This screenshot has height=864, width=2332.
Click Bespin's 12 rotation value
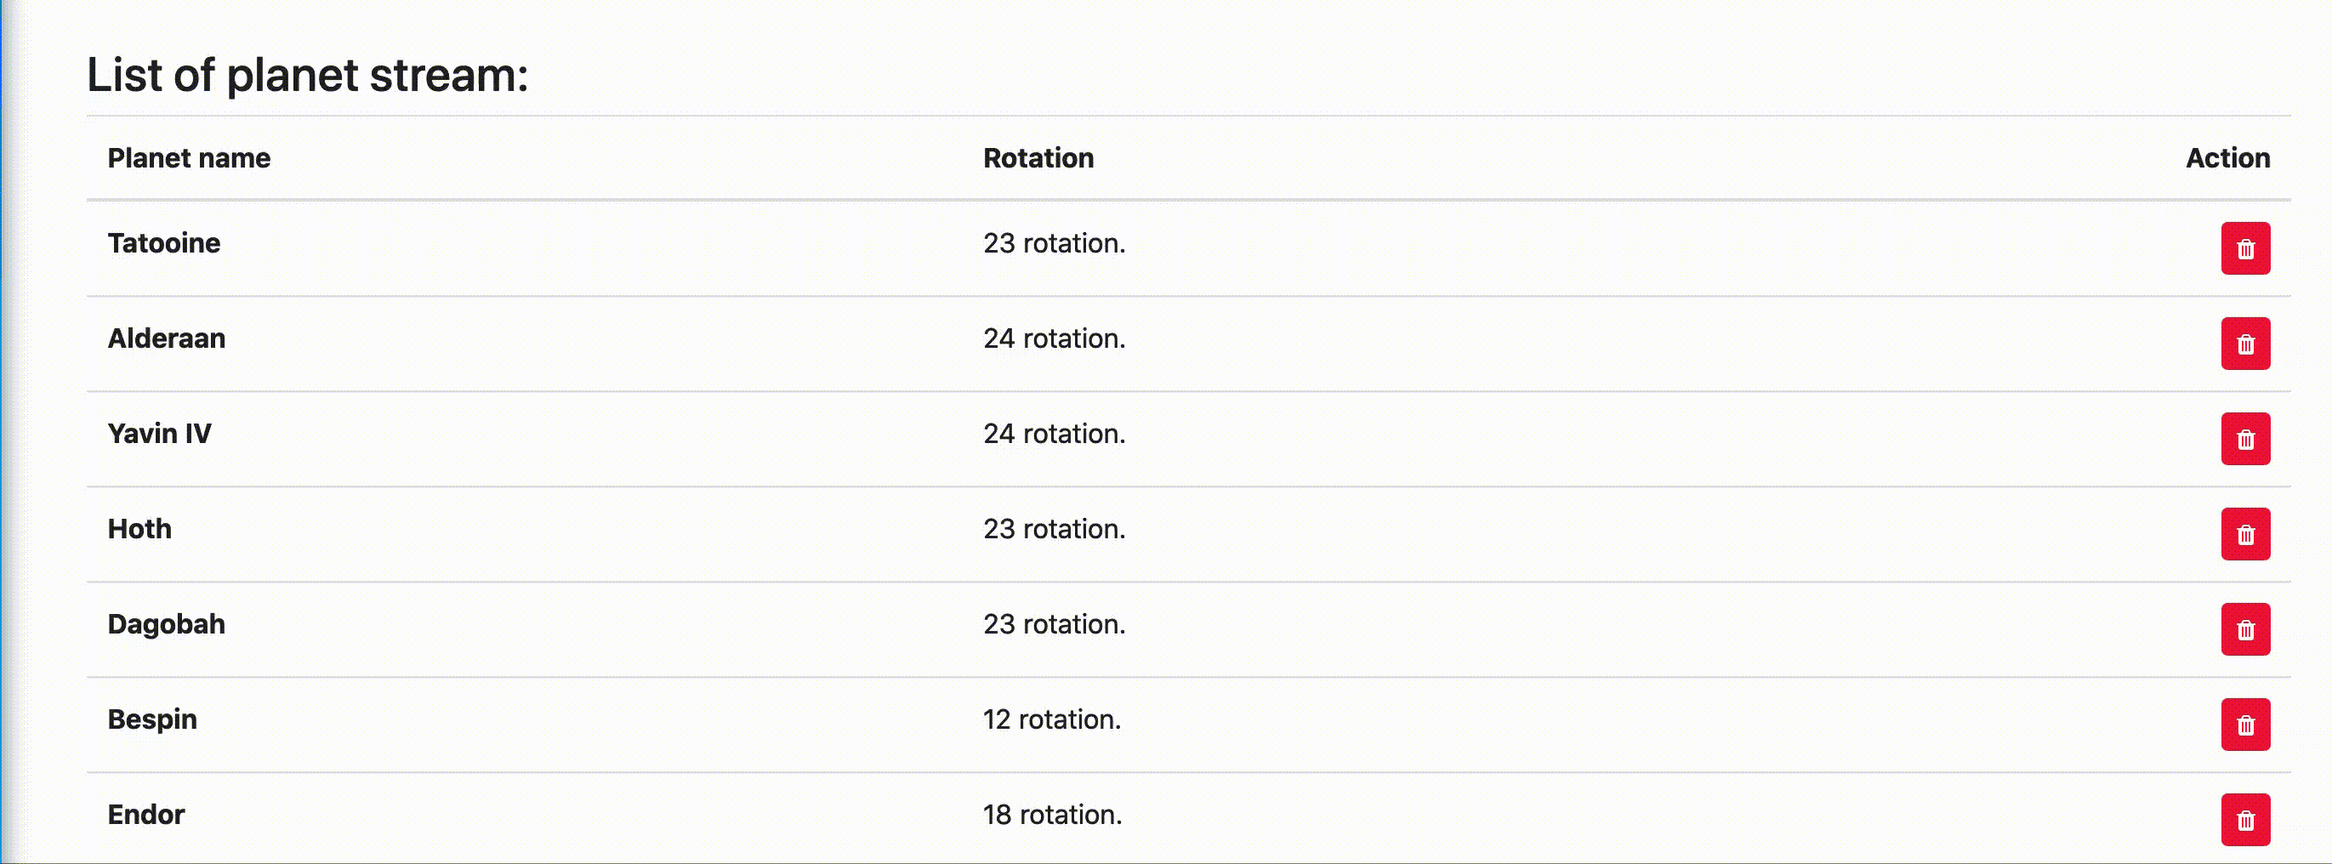[x=1052, y=719]
